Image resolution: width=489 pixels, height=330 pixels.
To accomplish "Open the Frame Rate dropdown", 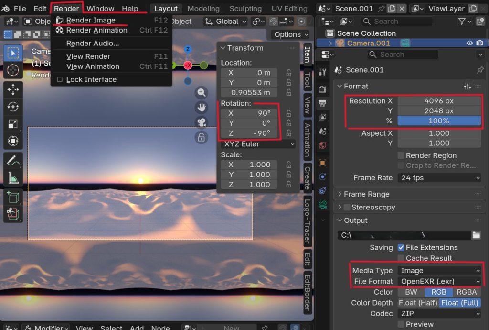I will [439, 177].
